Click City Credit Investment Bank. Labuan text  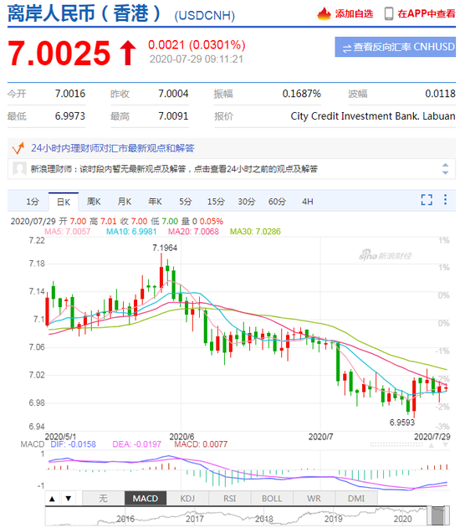(x=373, y=116)
